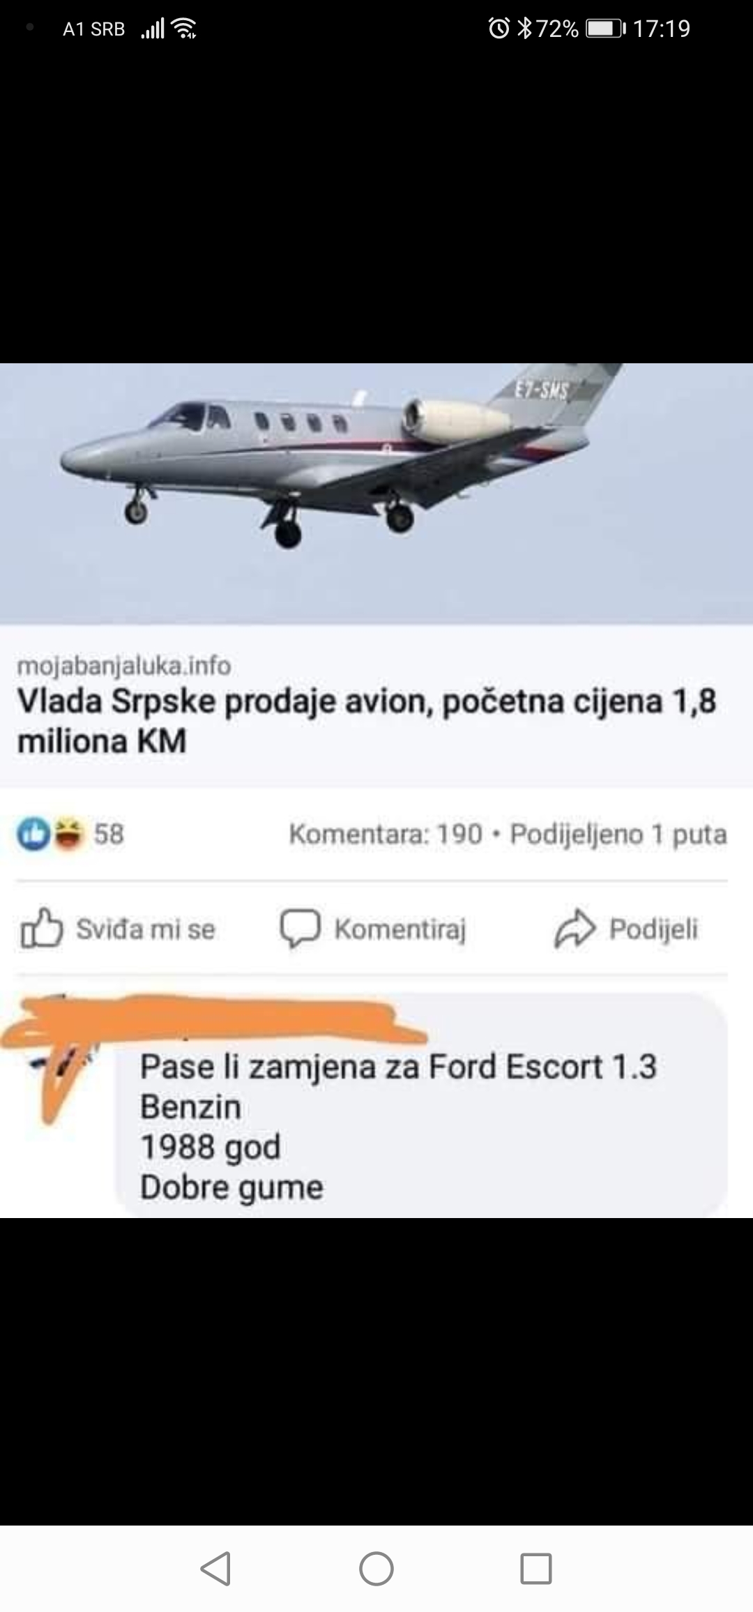
Task: Open Podijeljeno 1 puta shares info
Action: coord(618,834)
